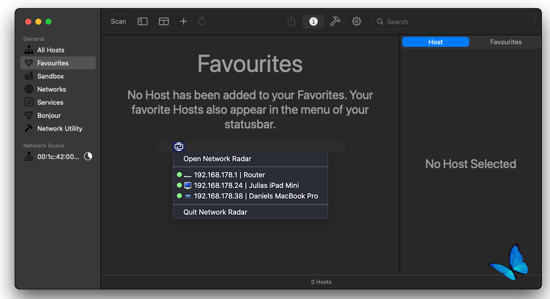The image size is (550, 299).
Task: Click the Search input field
Action: click(x=453, y=21)
